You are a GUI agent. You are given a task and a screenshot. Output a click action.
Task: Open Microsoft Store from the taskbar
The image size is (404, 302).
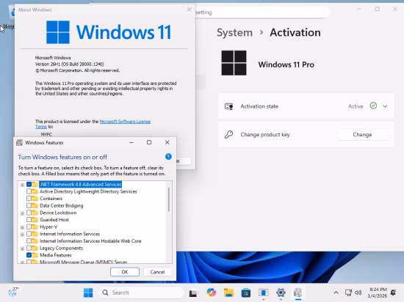[246, 292]
